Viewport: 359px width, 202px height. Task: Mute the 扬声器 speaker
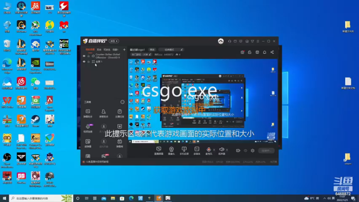tap(221, 149)
